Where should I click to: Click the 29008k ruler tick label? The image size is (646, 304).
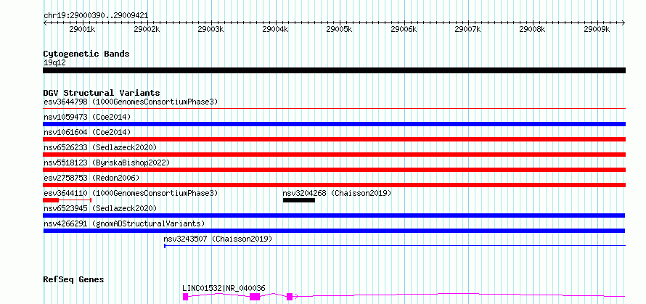[532, 30]
